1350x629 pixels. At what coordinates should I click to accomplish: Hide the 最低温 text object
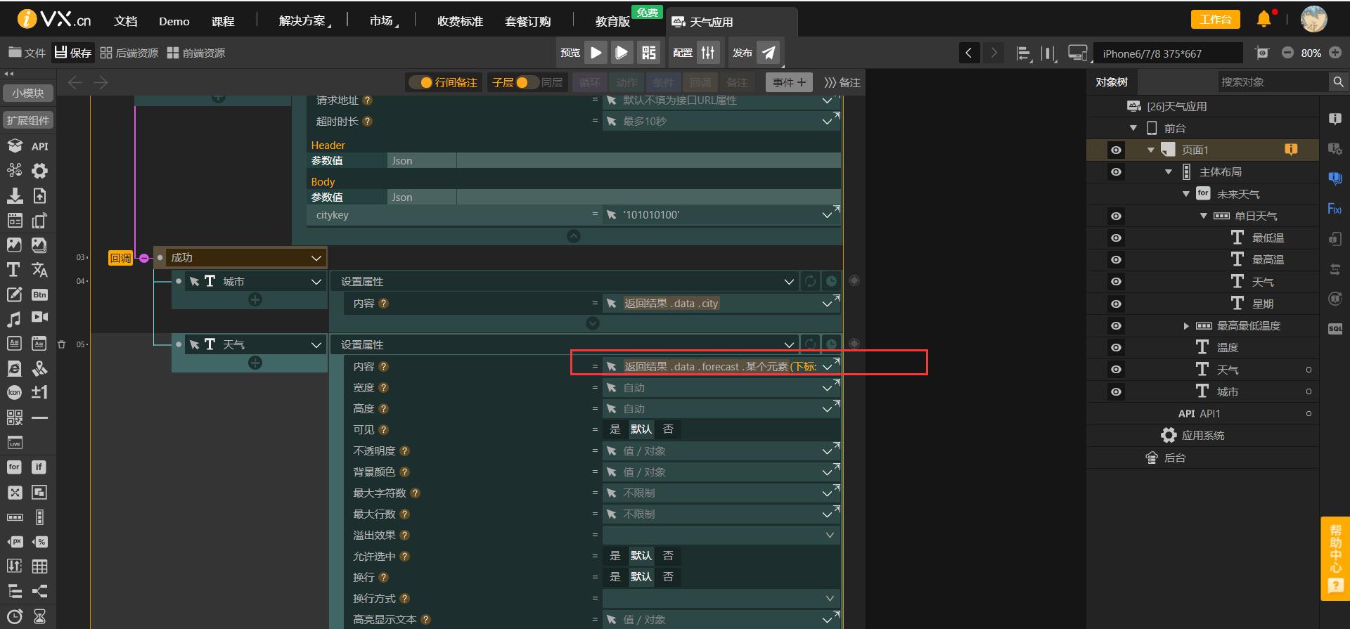click(1116, 238)
